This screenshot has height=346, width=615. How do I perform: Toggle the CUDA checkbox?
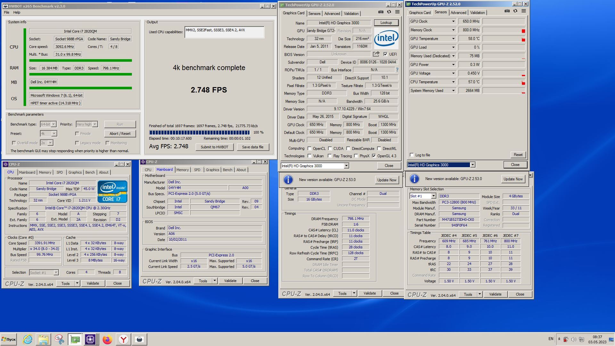click(330, 149)
